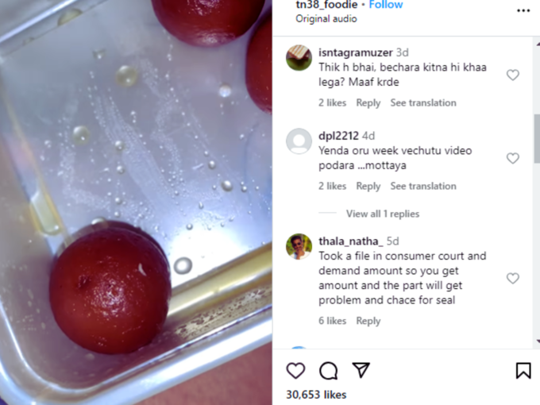Viewport: 540px width, 405px height.
Task: Click the comments scrollbar thumb
Action: pyautogui.click(x=537, y=138)
